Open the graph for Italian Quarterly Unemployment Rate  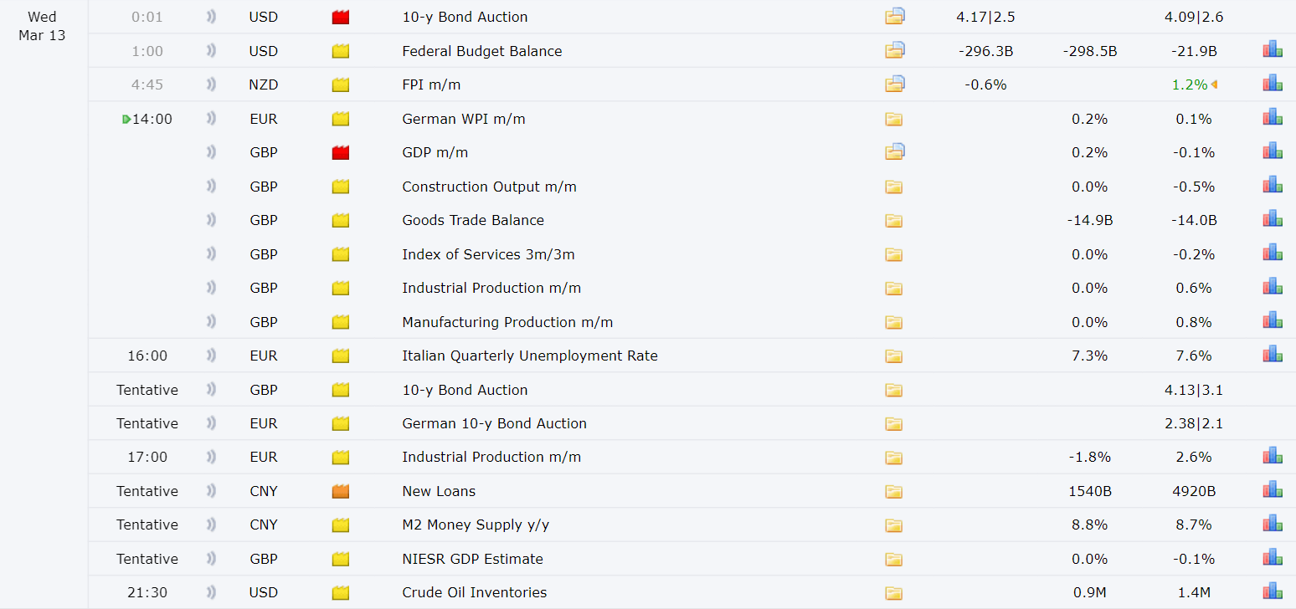[x=1273, y=355]
